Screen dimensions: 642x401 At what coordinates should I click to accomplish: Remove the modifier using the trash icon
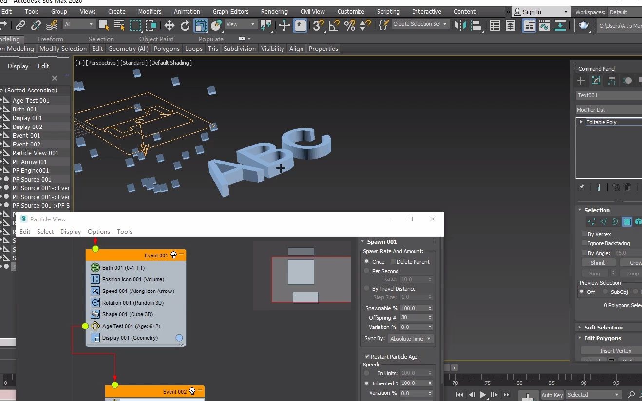(628, 187)
